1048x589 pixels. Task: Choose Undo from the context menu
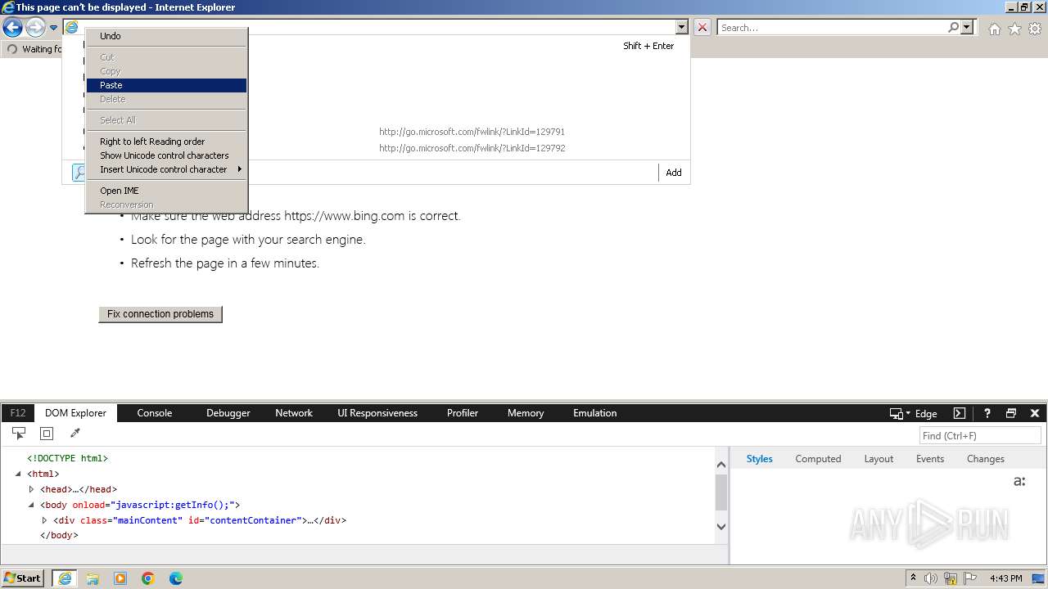click(167, 36)
